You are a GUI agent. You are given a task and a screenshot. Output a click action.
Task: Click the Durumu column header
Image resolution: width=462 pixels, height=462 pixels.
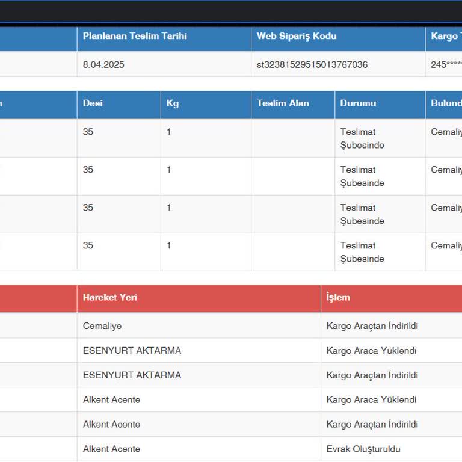358,103
